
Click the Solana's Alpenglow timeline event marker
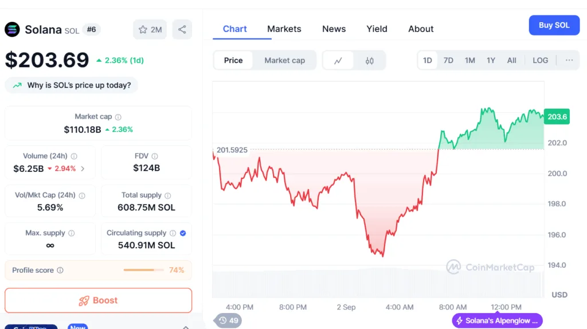497,320
